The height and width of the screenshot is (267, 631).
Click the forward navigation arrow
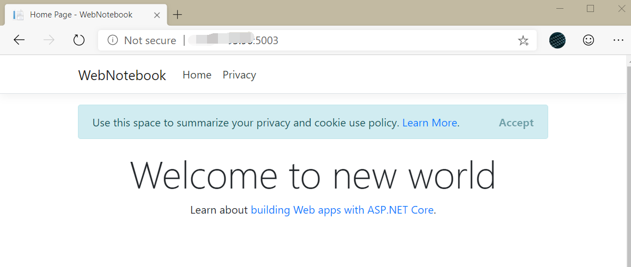click(49, 40)
